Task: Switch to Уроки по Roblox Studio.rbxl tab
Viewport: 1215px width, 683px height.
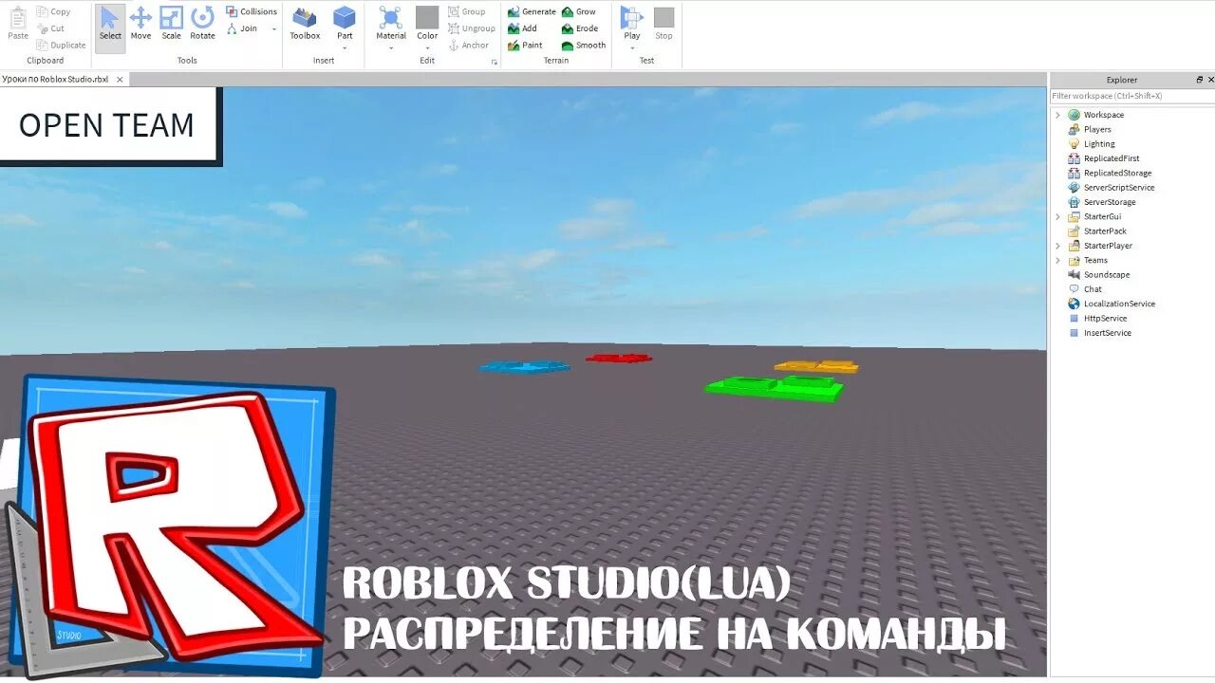Action: point(56,80)
